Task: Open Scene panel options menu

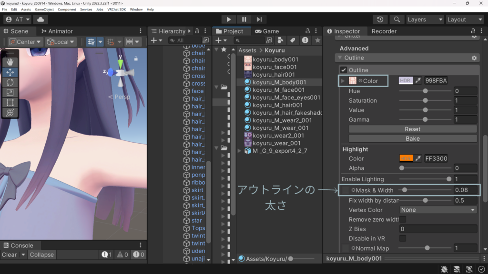Action: click(x=141, y=31)
